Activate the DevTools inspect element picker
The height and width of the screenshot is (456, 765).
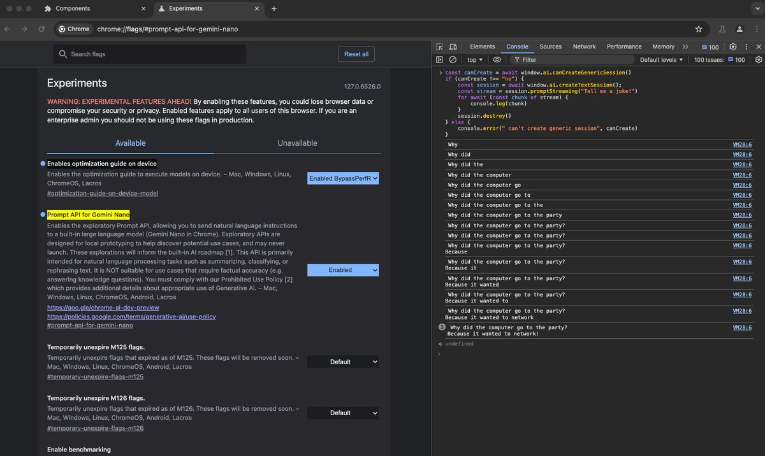pos(440,46)
